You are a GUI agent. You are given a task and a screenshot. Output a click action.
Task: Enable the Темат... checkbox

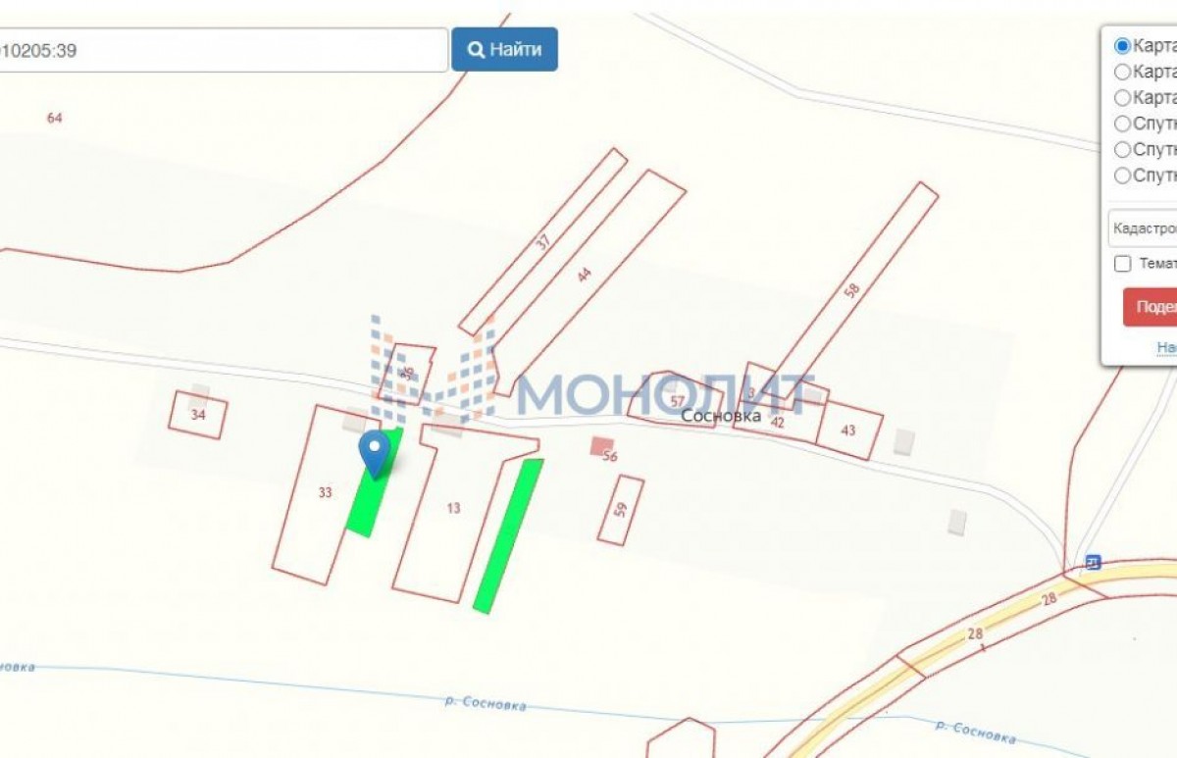[x=1123, y=264]
